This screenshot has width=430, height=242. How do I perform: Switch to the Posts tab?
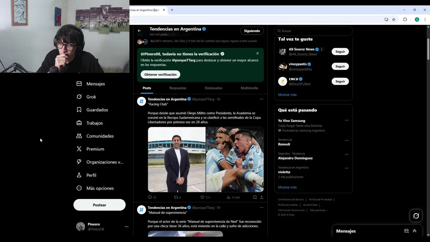147,88
